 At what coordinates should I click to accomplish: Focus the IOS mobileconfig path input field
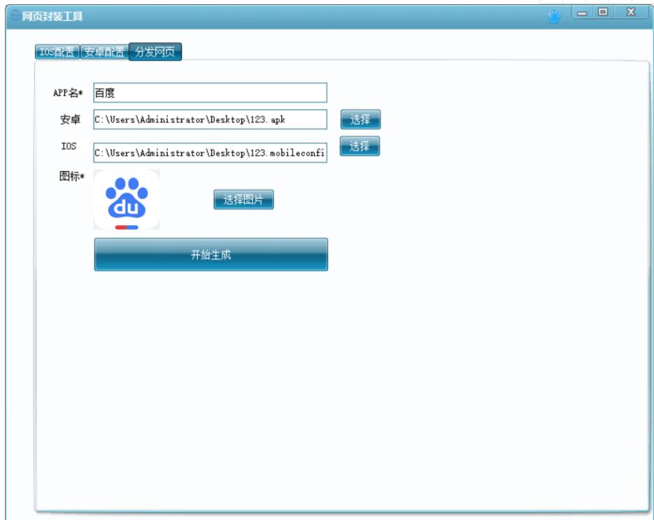pos(210,152)
